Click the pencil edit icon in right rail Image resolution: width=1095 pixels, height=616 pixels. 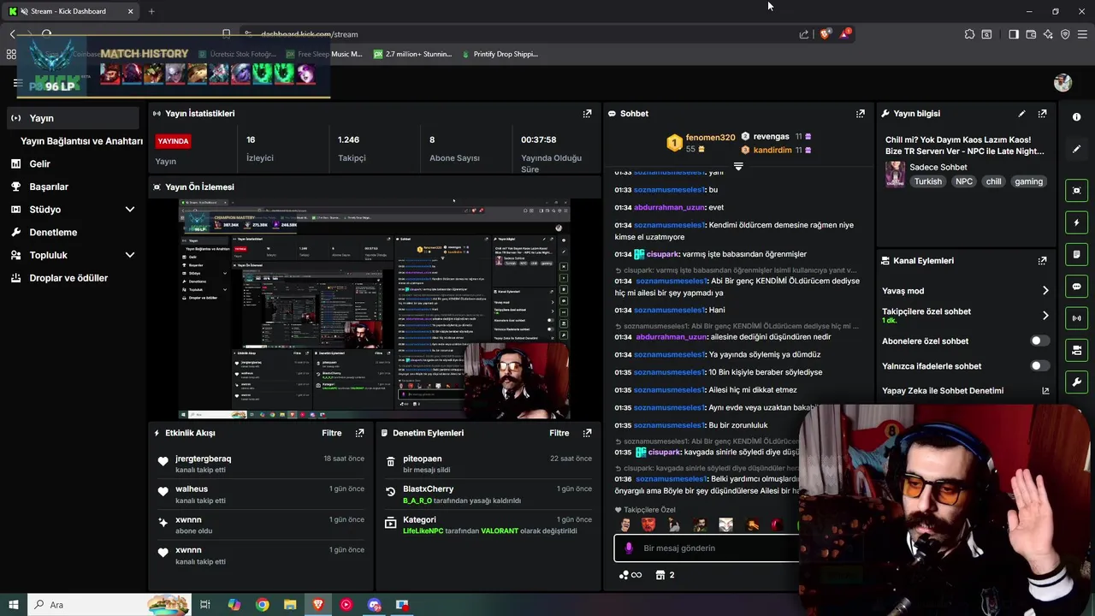1076,149
